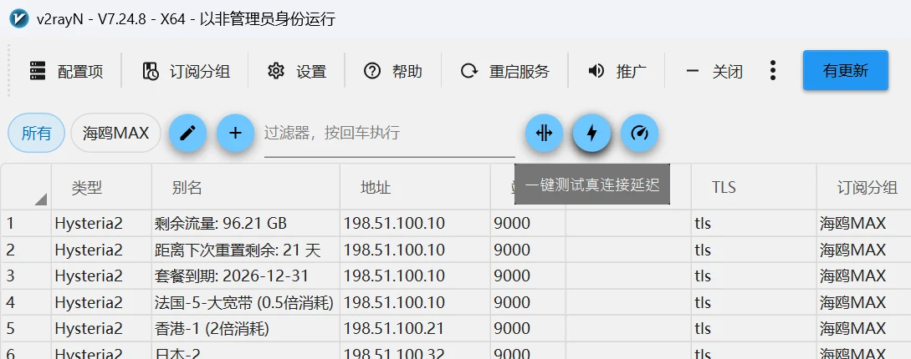Select the 海鸥MAX group tab
This screenshot has height=359, width=911.
pos(115,134)
